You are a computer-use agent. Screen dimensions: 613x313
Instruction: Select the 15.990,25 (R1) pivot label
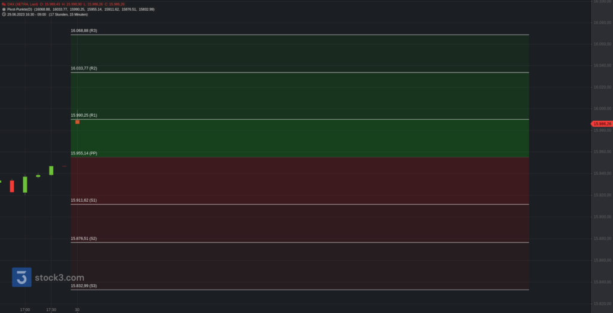84,116
